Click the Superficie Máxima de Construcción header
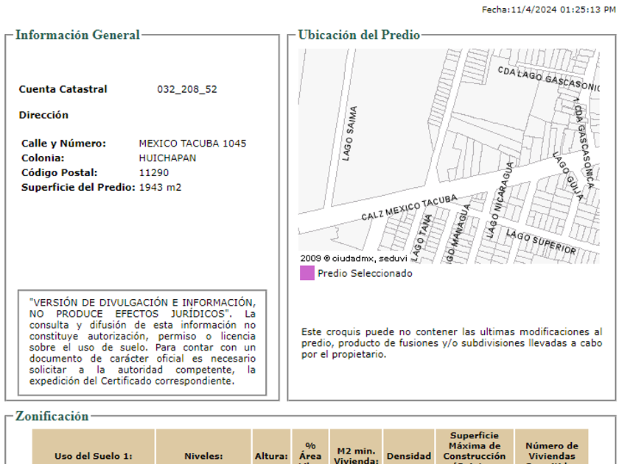Image resolution: width=619 pixels, height=464 pixels. coord(475,446)
